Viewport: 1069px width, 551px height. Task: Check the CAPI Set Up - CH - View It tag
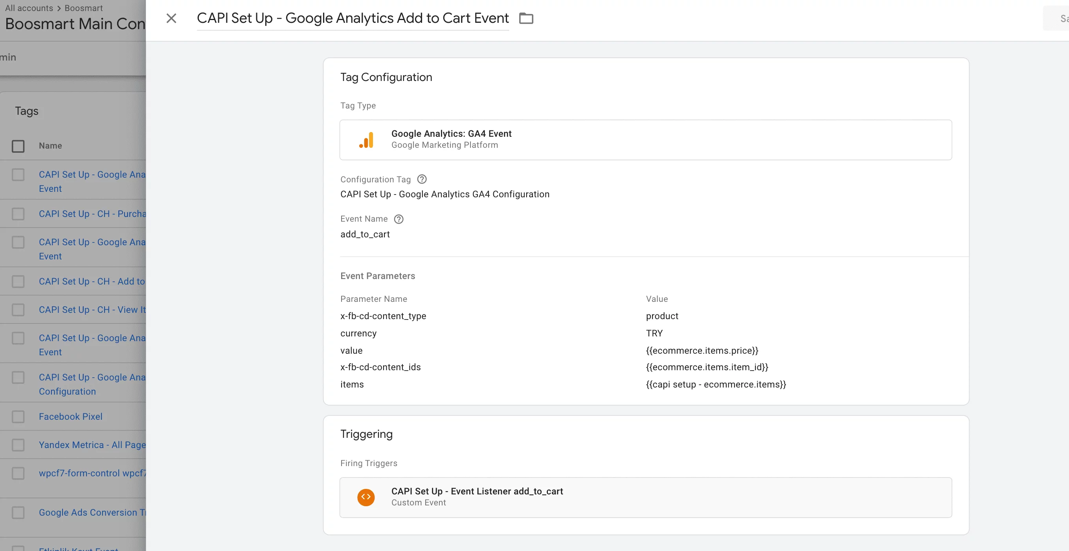18,310
